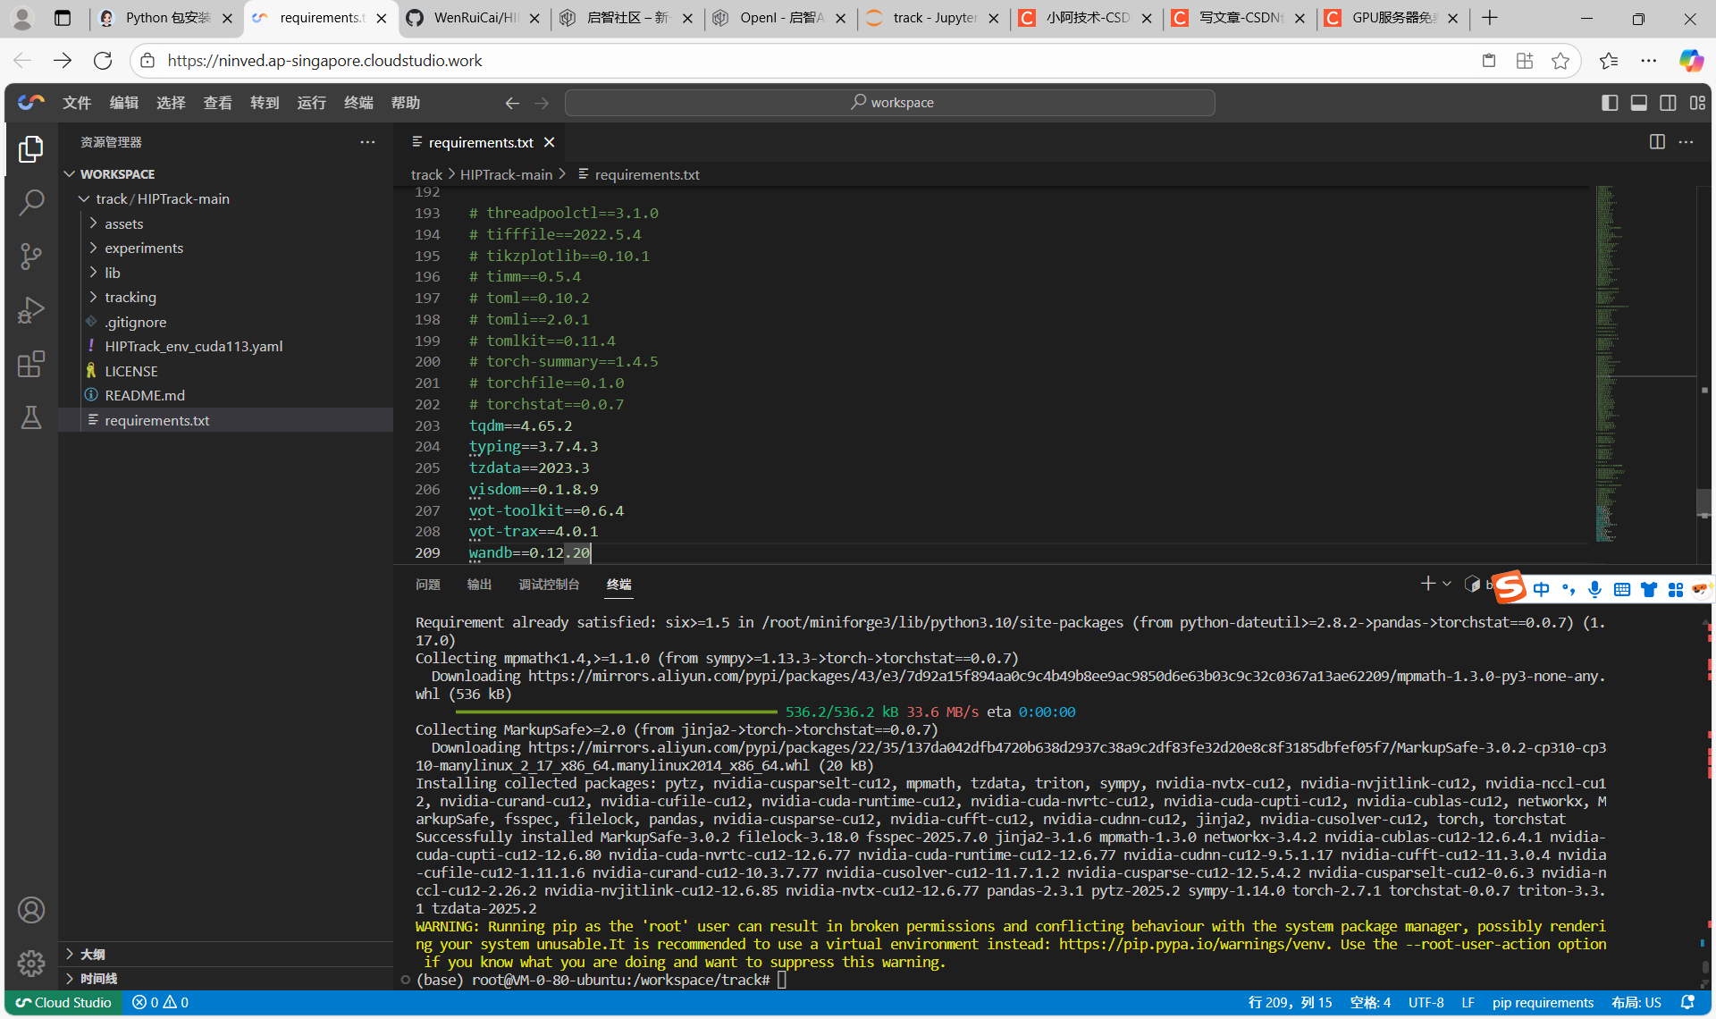Switch to the 输出 panel tab
The height and width of the screenshot is (1019, 1716).
(x=479, y=584)
